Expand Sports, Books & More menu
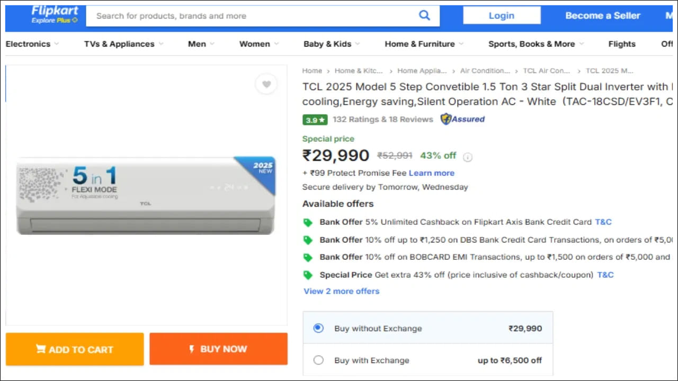 532,44
